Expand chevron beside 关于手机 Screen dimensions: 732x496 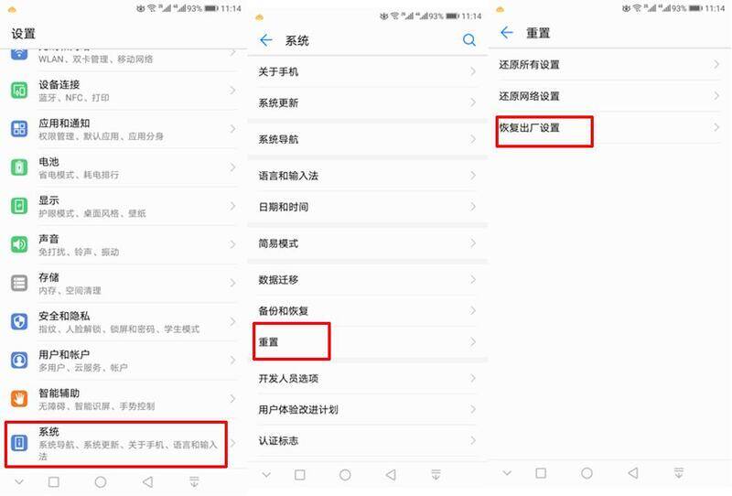(x=472, y=71)
